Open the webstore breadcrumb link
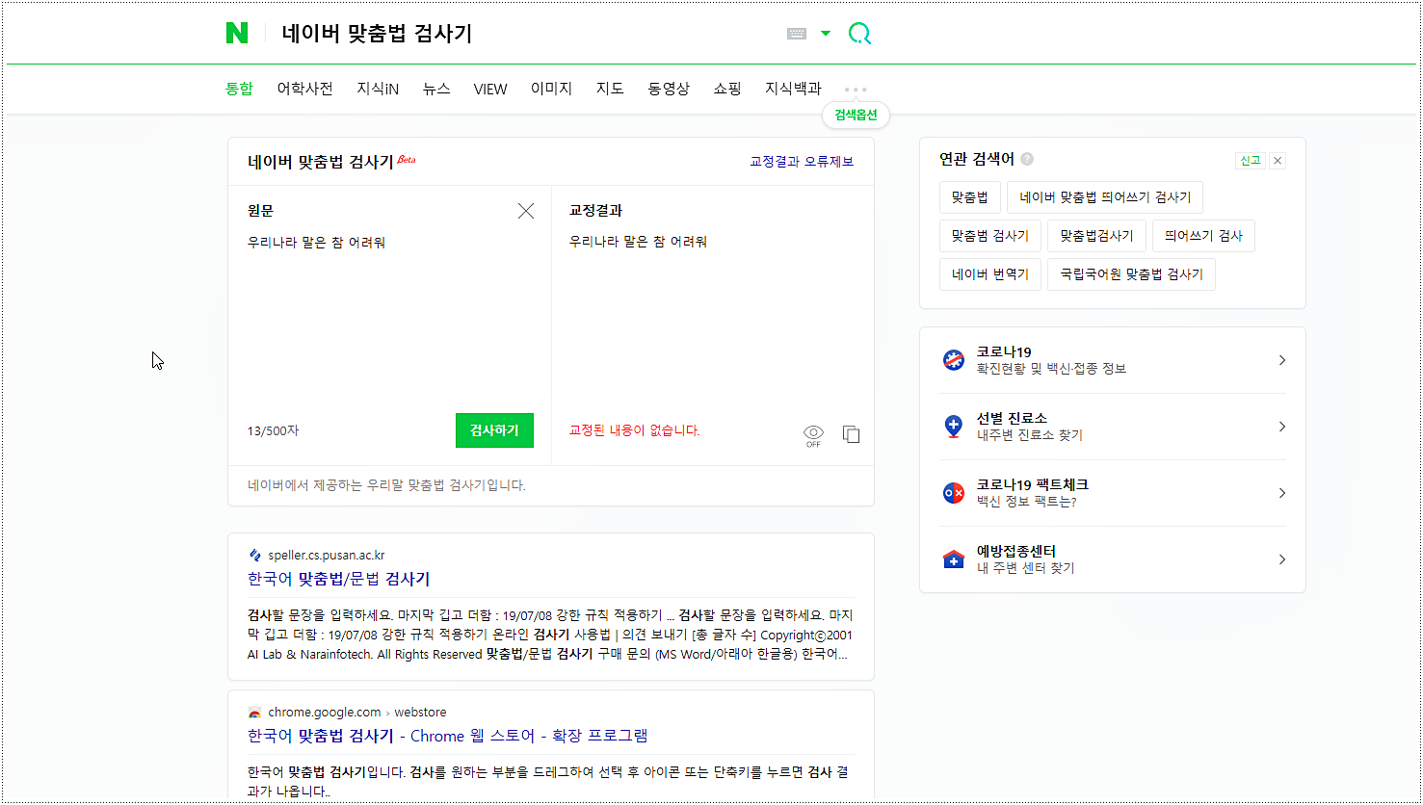The height and width of the screenshot is (805, 1423). (x=420, y=713)
